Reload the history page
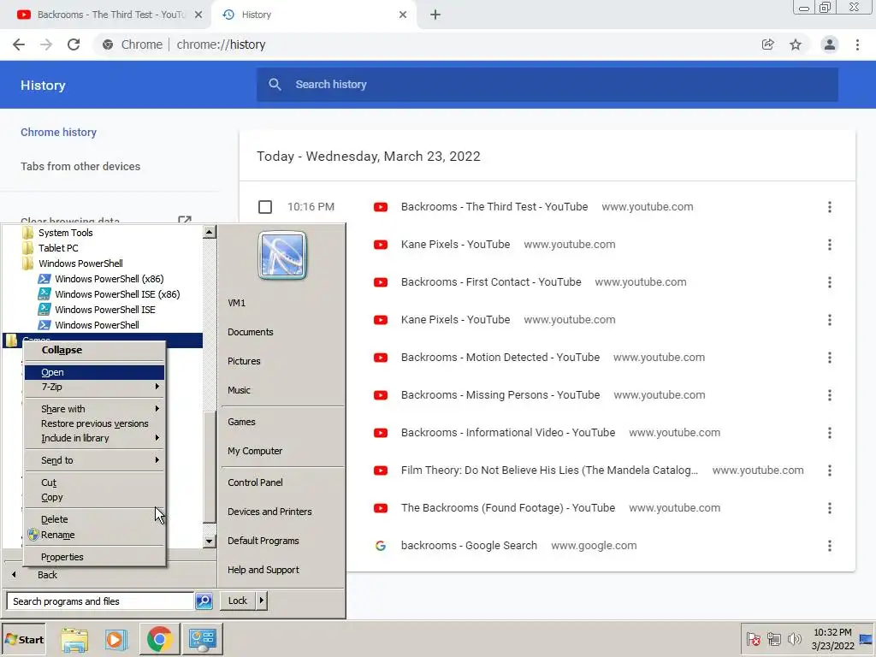 click(74, 44)
